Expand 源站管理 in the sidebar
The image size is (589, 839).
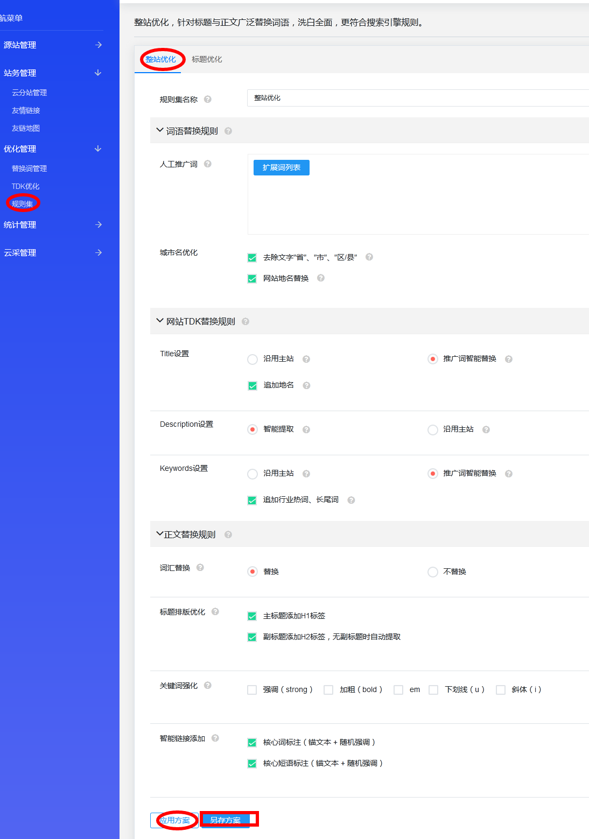click(x=53, y=45)
